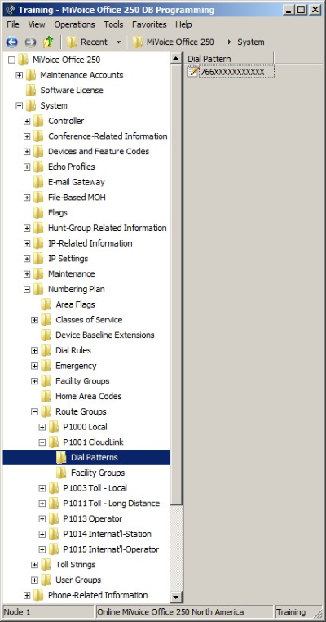Open the Favorites menu

click(149, 24)
